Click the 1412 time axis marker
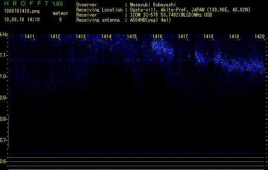 pos(55,36)
